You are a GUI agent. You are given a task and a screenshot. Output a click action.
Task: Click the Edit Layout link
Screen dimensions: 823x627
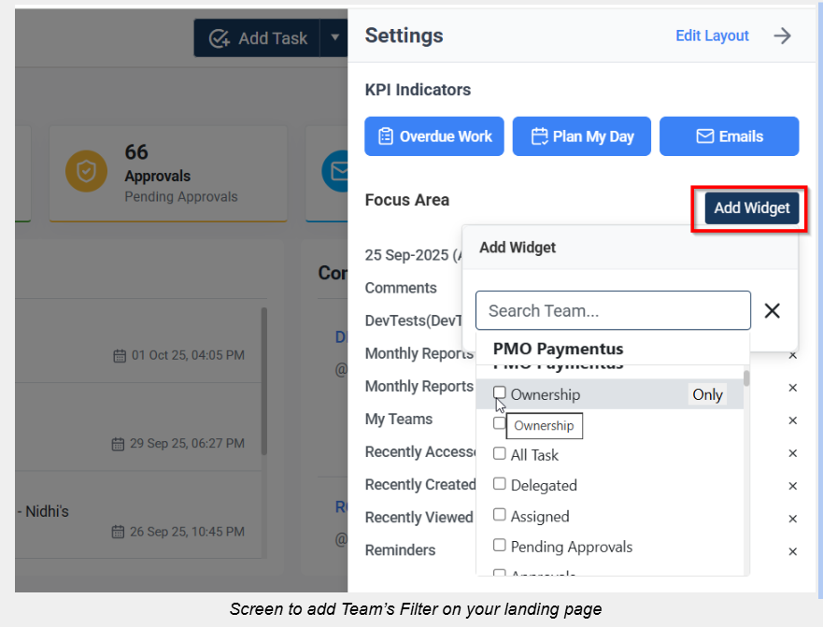[712, 36]
